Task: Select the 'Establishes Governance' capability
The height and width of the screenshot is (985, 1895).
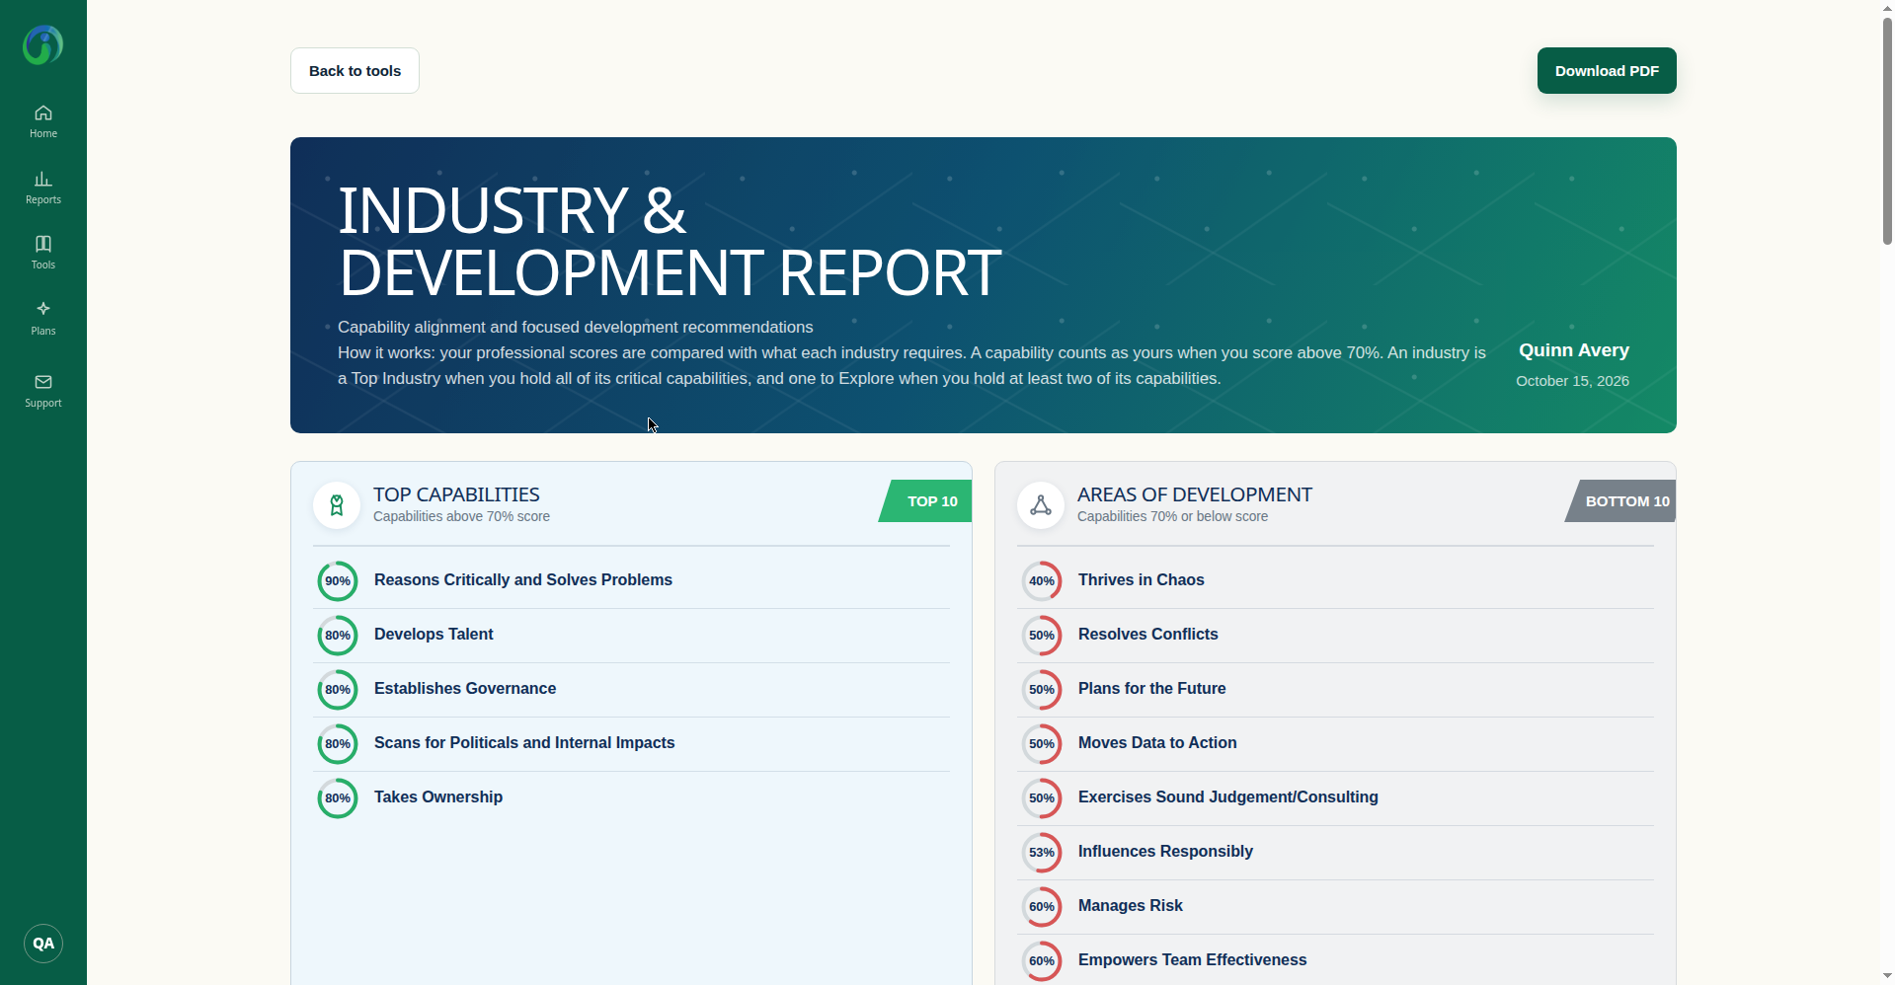Action: coord(632,690)
